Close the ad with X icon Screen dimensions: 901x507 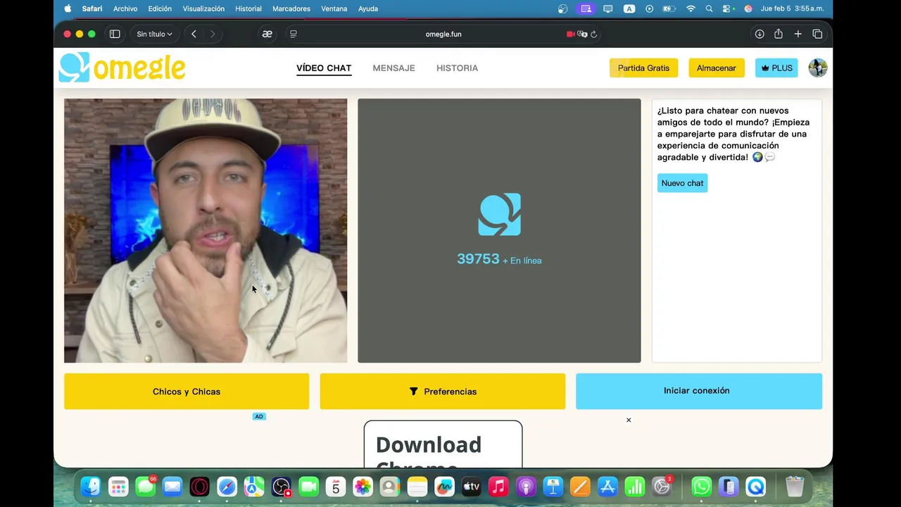[x=629, y=420]
